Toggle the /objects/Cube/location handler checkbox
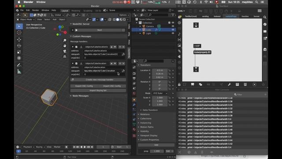The width and height of the screenshot is (282, 159). tap(76, 64)
